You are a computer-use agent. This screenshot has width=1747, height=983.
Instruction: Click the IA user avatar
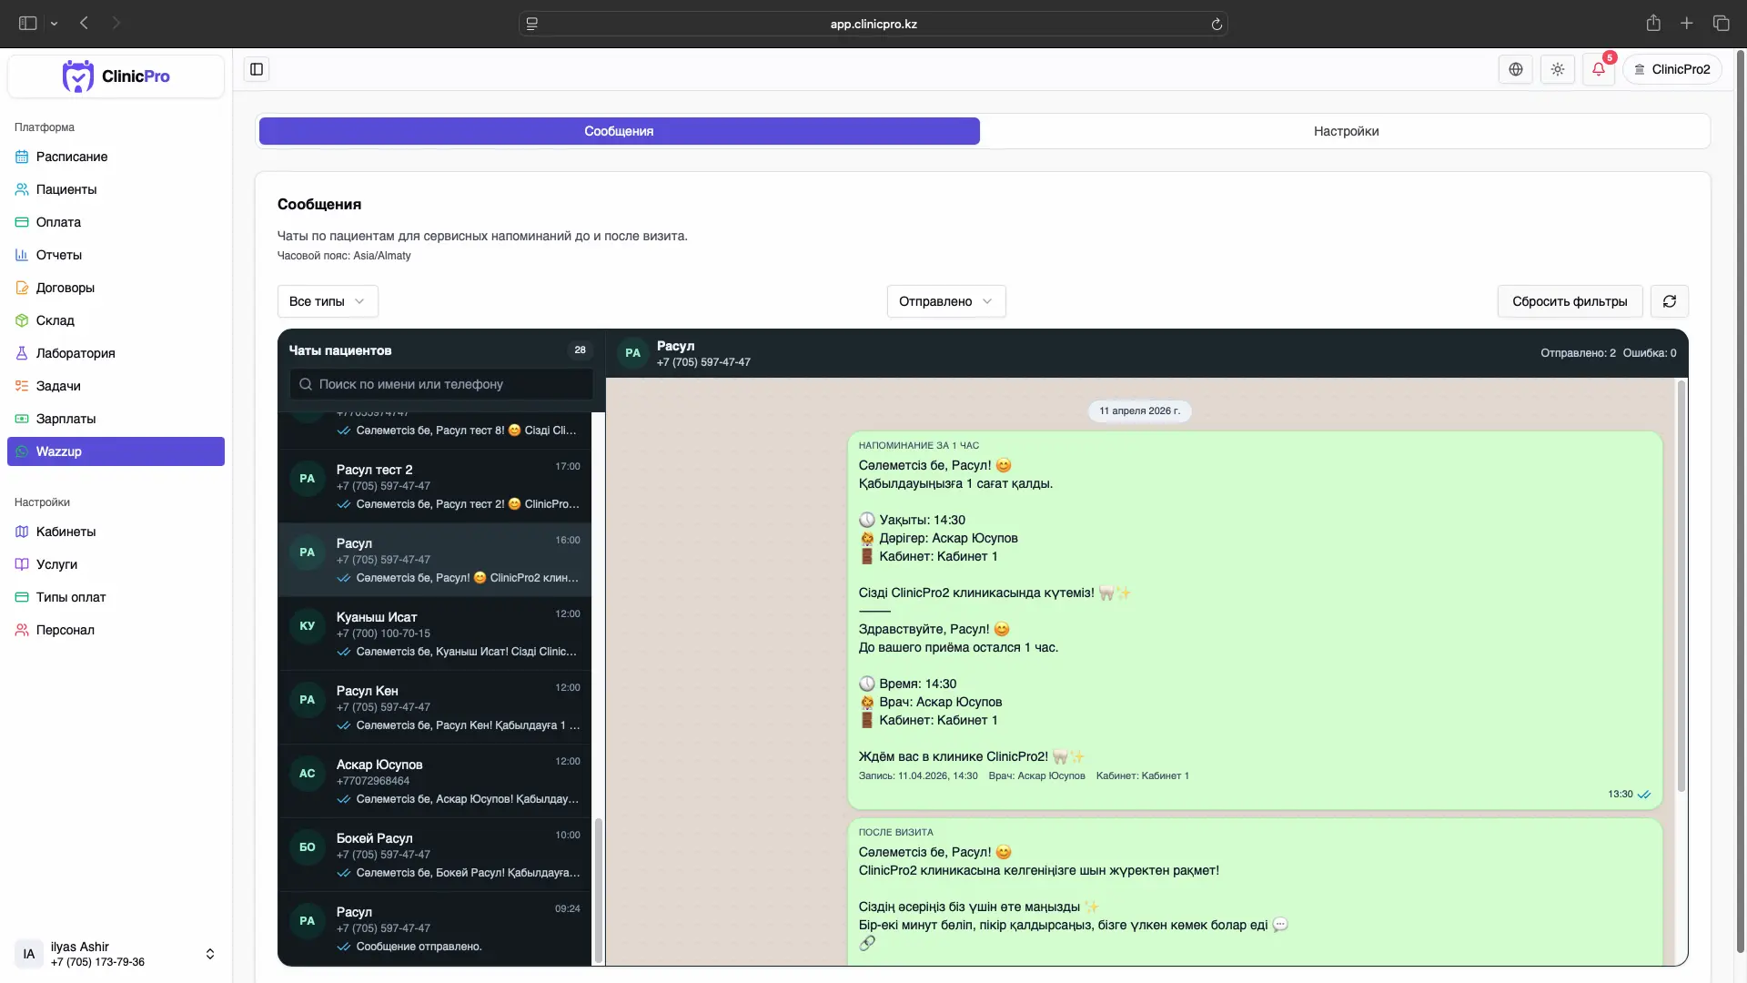pyautogui.click(x=29, y=954)
